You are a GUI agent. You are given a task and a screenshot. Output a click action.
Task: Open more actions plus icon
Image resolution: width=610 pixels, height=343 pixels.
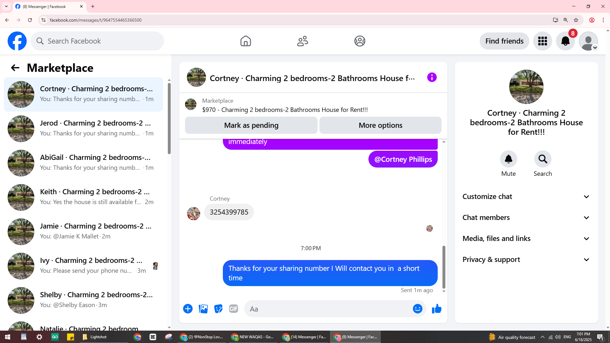click(188, 309)
